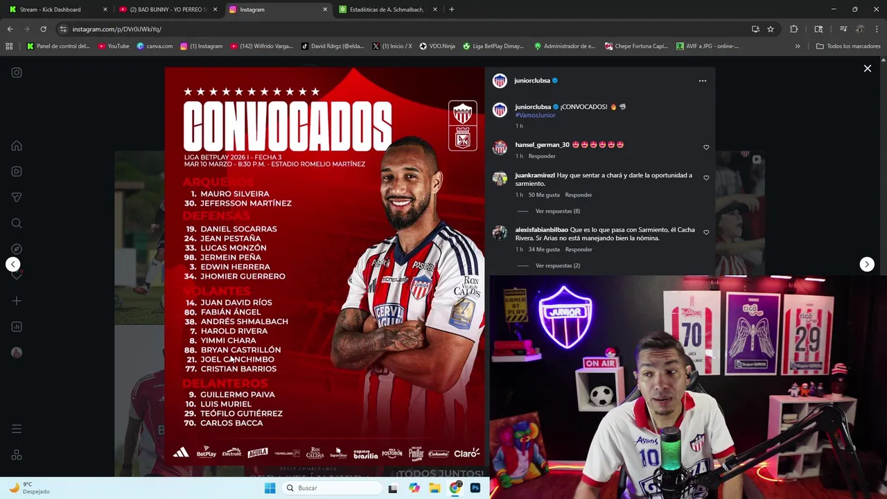Open Explore compass icon in sidebar
Screen dimensions: 887x499
[17, 249]
